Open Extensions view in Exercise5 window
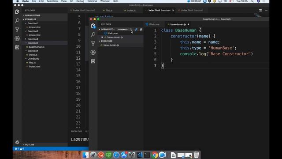Screen dimensions: 282x159 coord(93,61)
